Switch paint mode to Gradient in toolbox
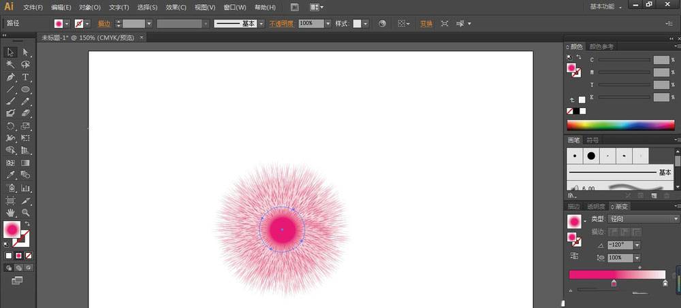 [x=18, y=256]
